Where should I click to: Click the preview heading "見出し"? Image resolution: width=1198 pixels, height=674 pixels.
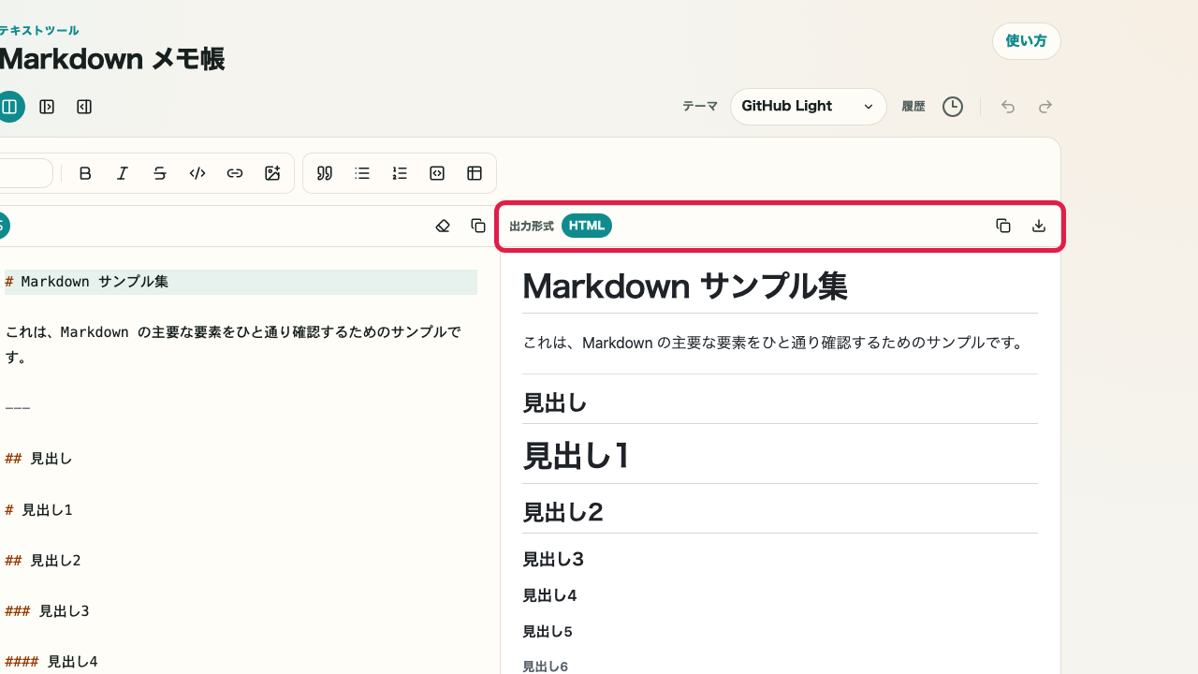(555, 403)
